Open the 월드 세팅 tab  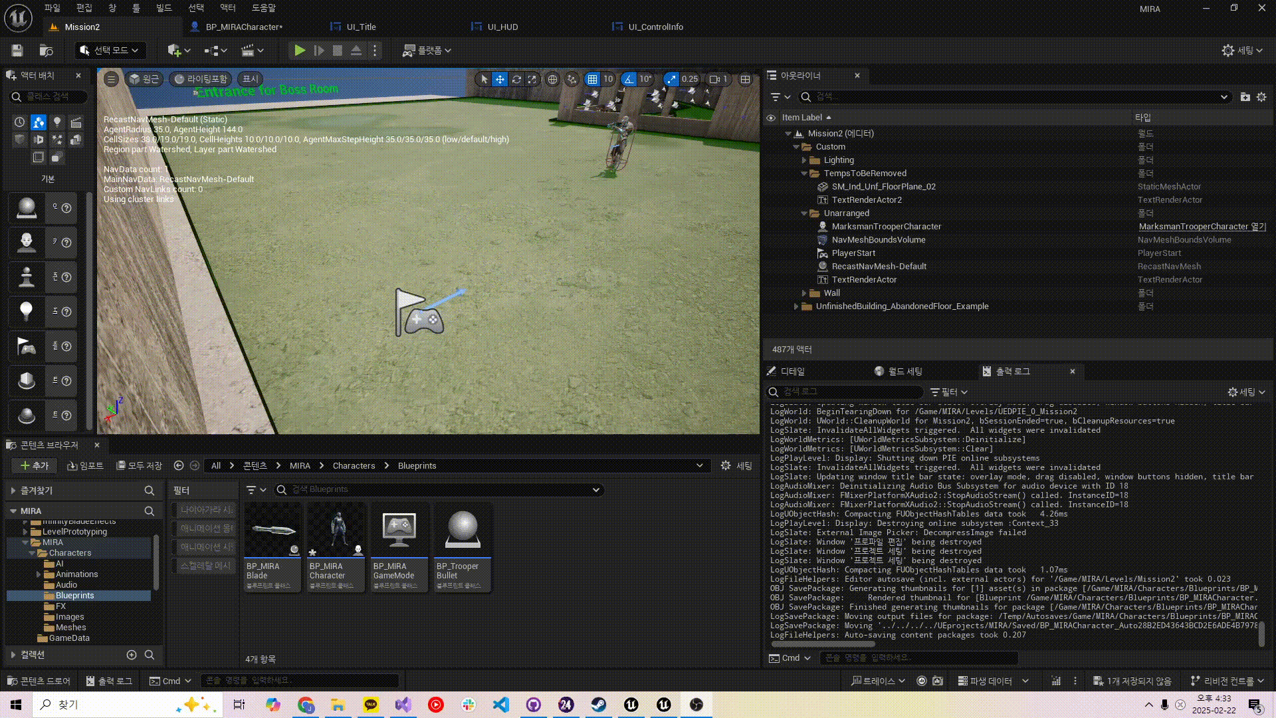(905, 372)
